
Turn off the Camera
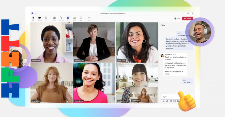(40, 18)
